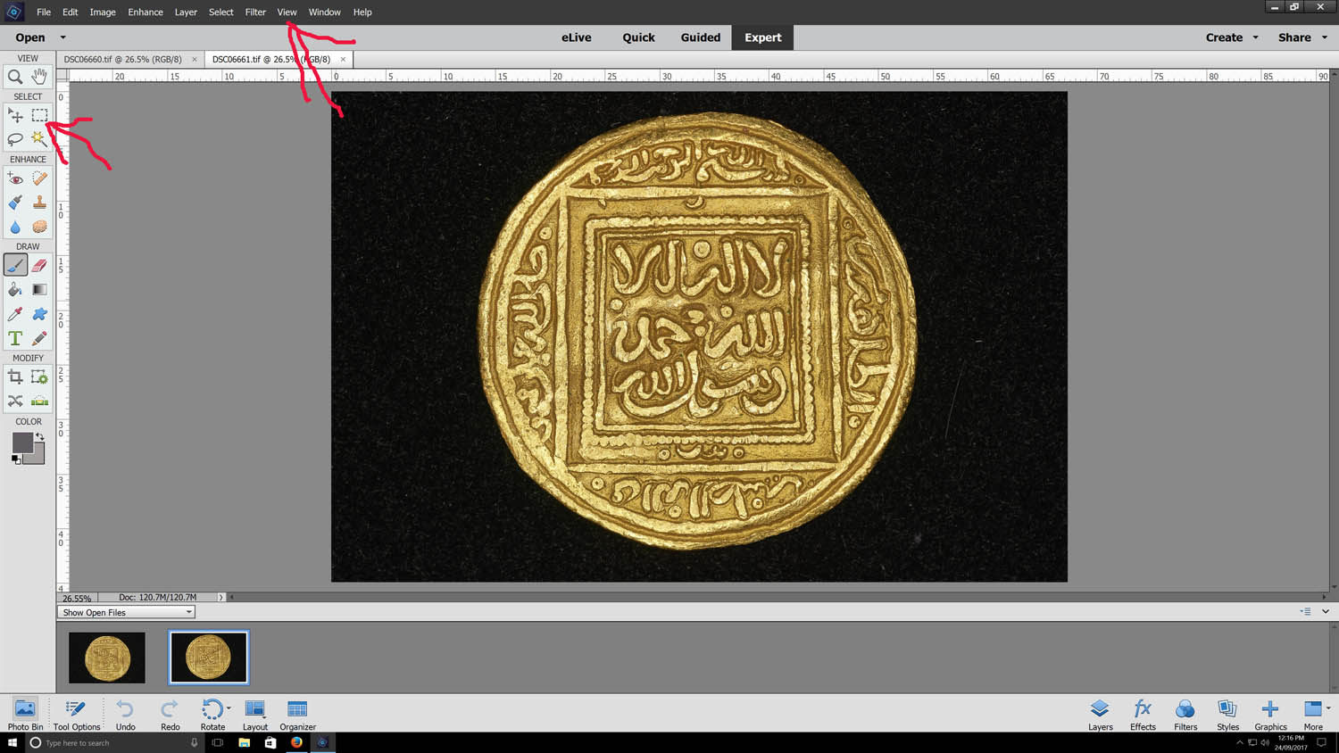Toggle the Tool Options panel
The width and height of the screenshot is (1339, 753).
tap(77, 715)
